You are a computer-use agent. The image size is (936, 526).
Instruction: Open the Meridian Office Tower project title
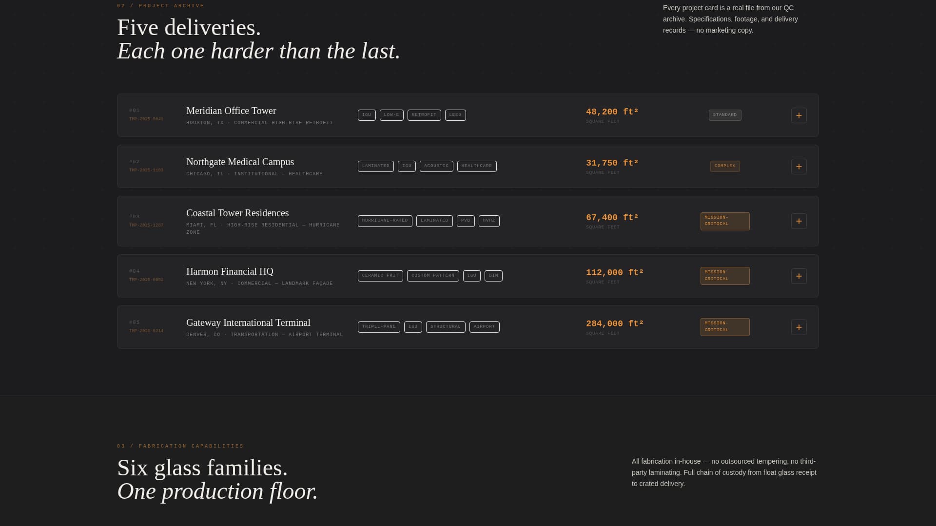click(231, 111)
